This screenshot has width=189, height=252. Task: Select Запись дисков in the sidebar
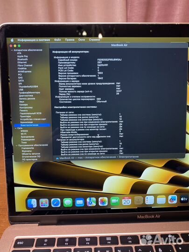(x=27, y=98)
